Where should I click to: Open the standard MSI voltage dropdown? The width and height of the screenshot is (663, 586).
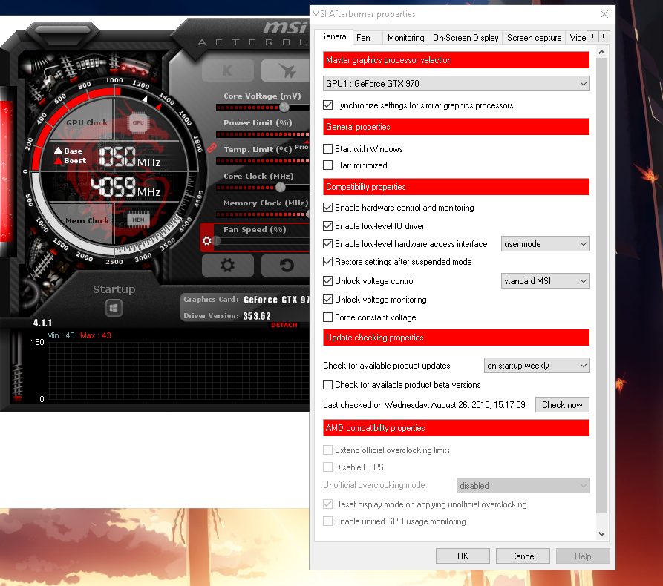tap(546, 281)
